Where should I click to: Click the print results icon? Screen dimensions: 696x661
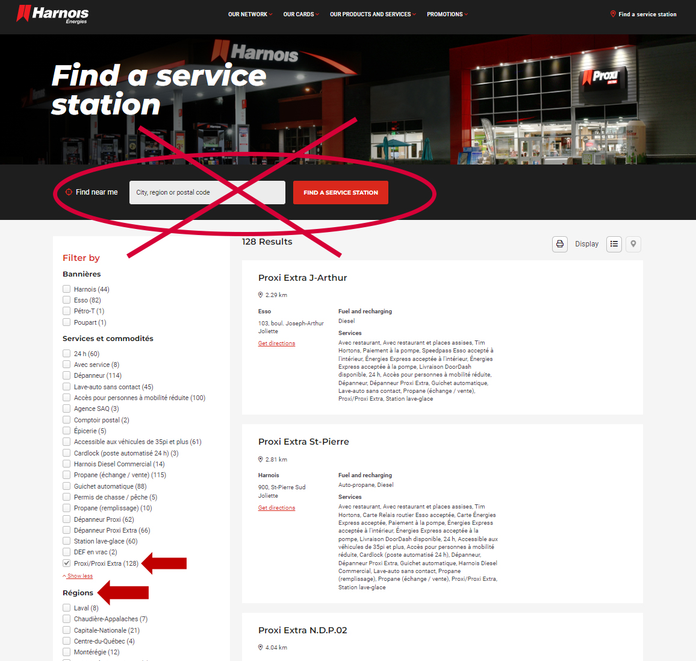click(560, 244)
